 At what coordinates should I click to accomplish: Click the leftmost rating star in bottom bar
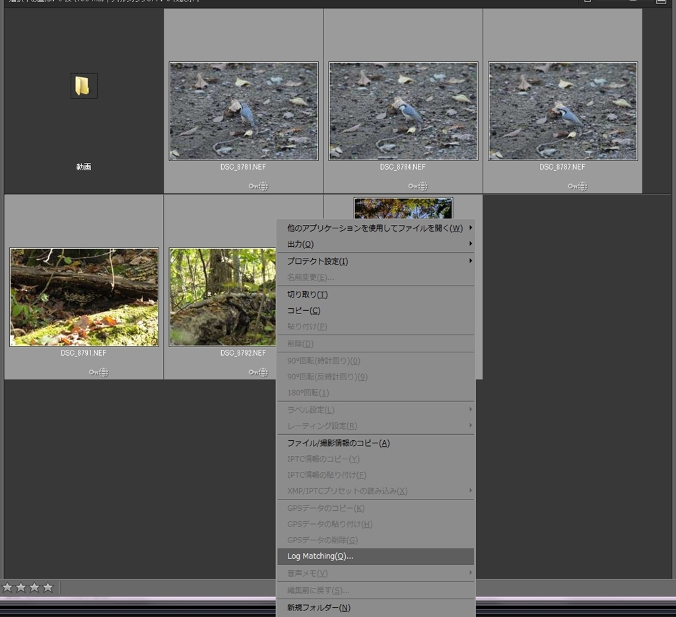(x=7, y=587)
